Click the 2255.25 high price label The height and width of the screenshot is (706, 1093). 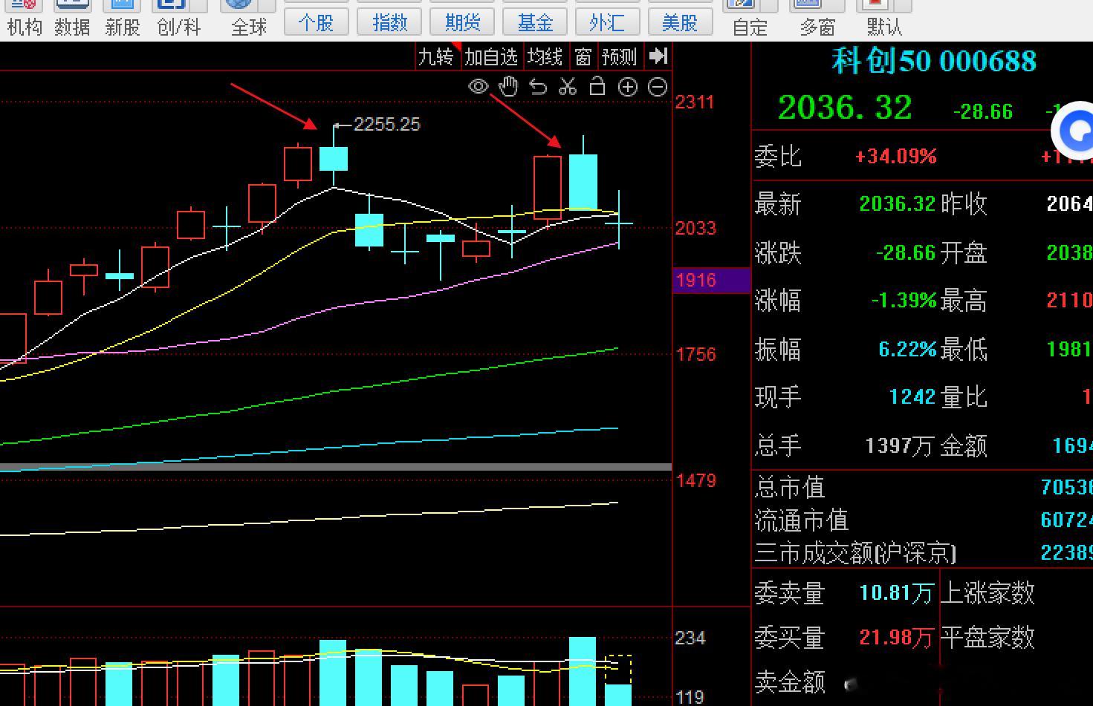[x=386, y=125]
